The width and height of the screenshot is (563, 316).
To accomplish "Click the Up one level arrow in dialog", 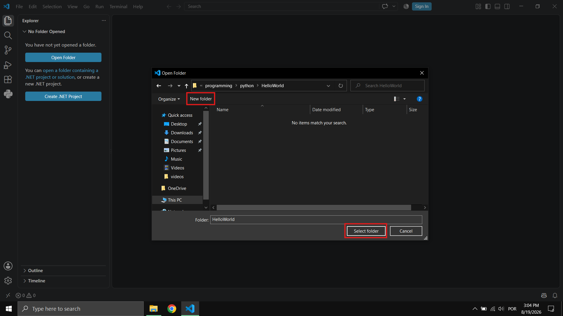I will point(186,86).
